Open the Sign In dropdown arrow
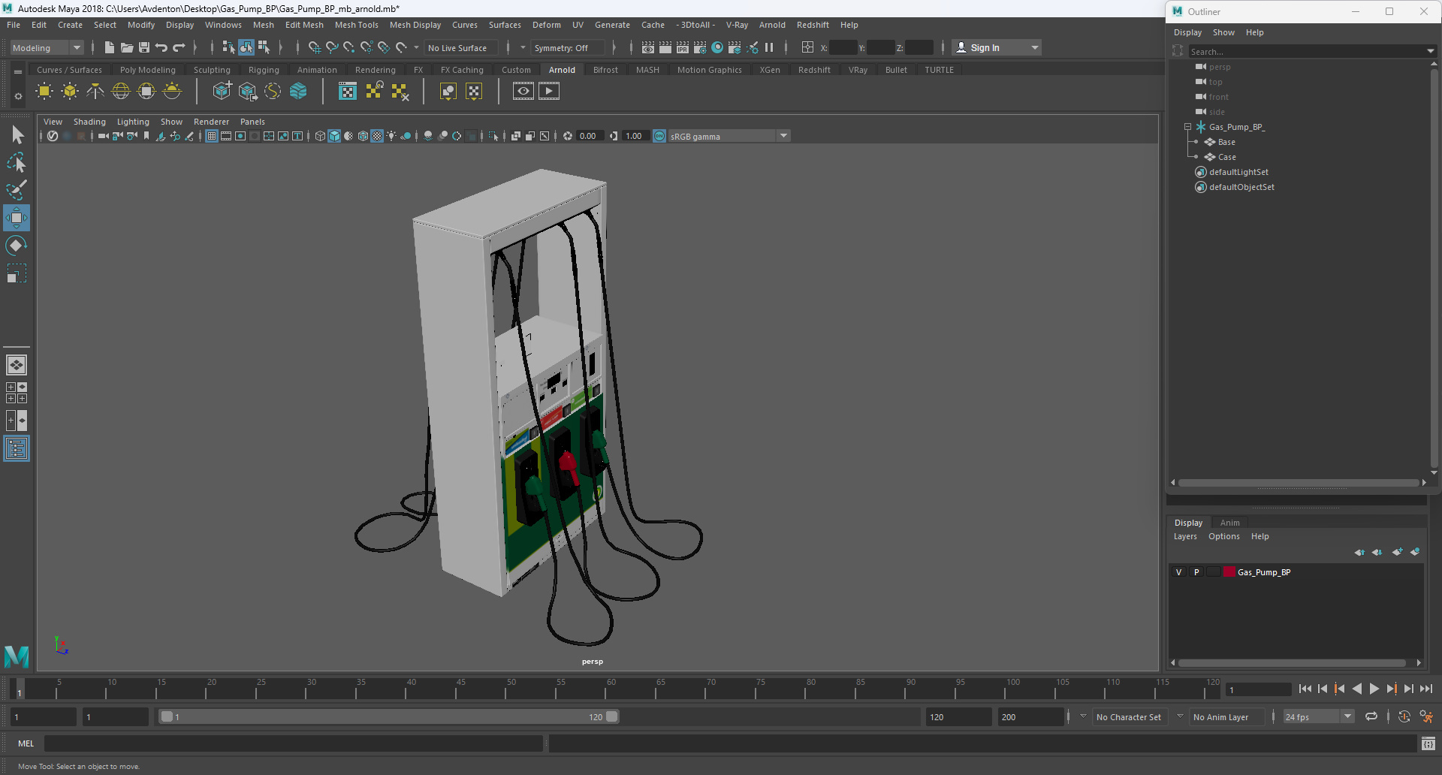The width and height of the screenshot is (1442, 775). coord(1035,47)
